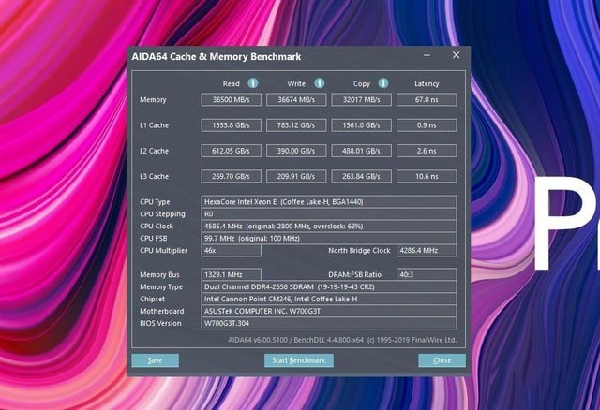The width and height of the screenshot is (600, 410).
Task: Click the CPU Stepping label
Action: (x=162, y=214)
